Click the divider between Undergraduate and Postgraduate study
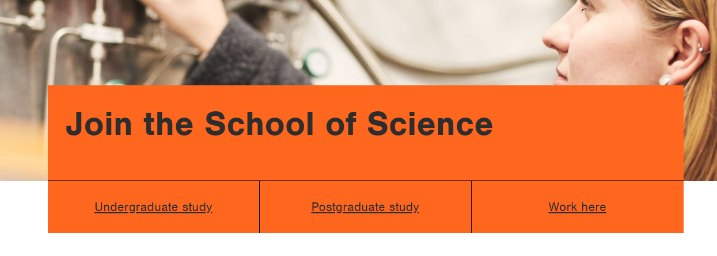The height and width of the screenshot is (256, 717). coord(259,207)
